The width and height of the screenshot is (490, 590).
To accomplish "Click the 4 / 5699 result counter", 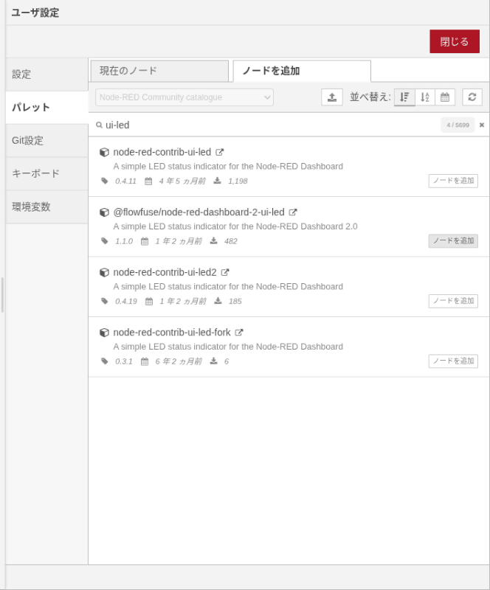I will coord(458,125).
